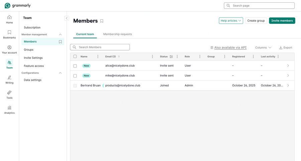Collapse the Member management section
The height and width of the screenshot is (161, 301).
(x=60, y=35)
